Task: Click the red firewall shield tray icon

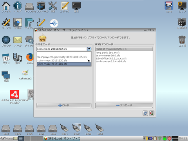Action: [x=170, y=138]
